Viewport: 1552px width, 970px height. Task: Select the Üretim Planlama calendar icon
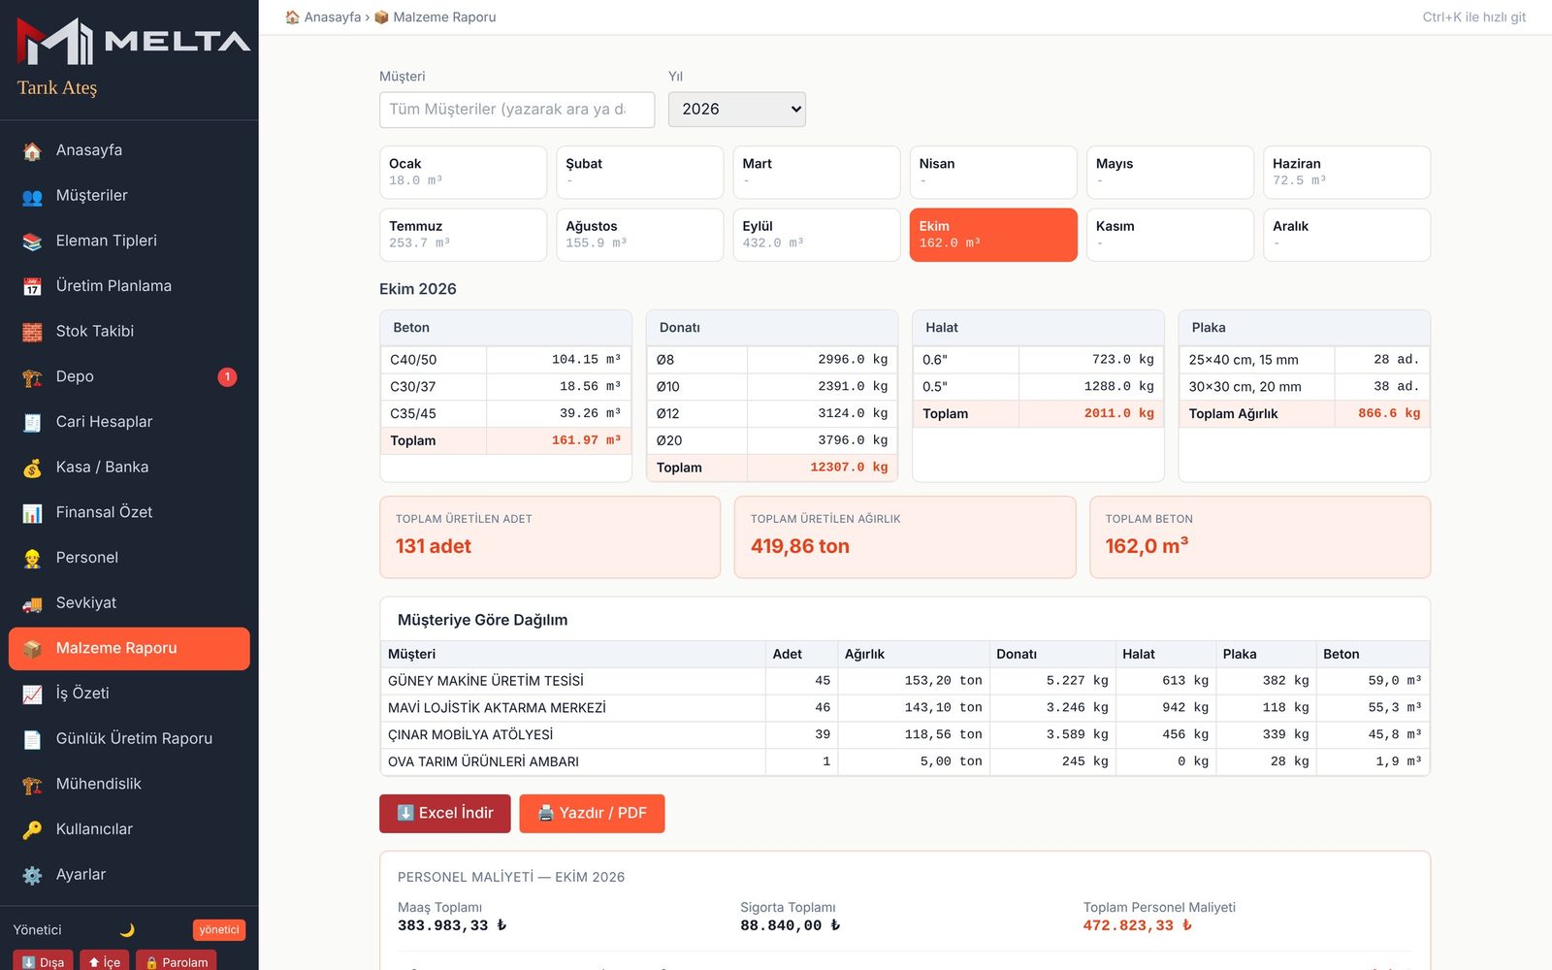click(x=32, y=287)
